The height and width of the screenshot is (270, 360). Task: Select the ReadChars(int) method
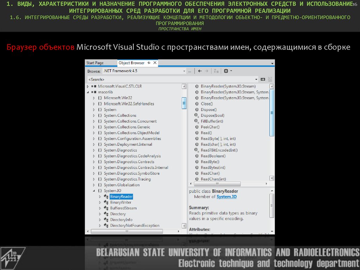coord(213,179)
